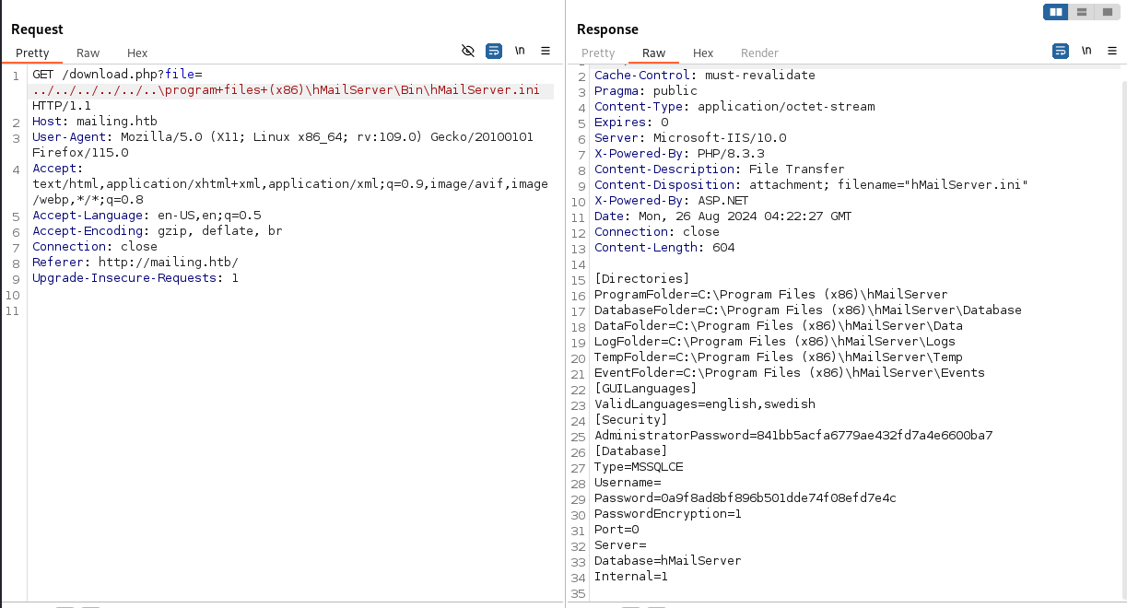Screen dimensions: 1127x608
Task: Click ValidLanguages=english,swedish line
Action: [x=705, y=404]
